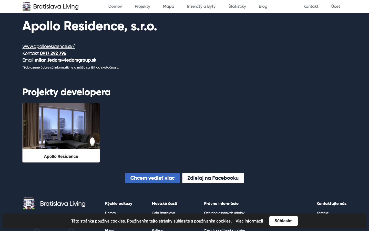Open the Blog section
The width and height of the screenshot is (369, 231).
click(263, 6)
